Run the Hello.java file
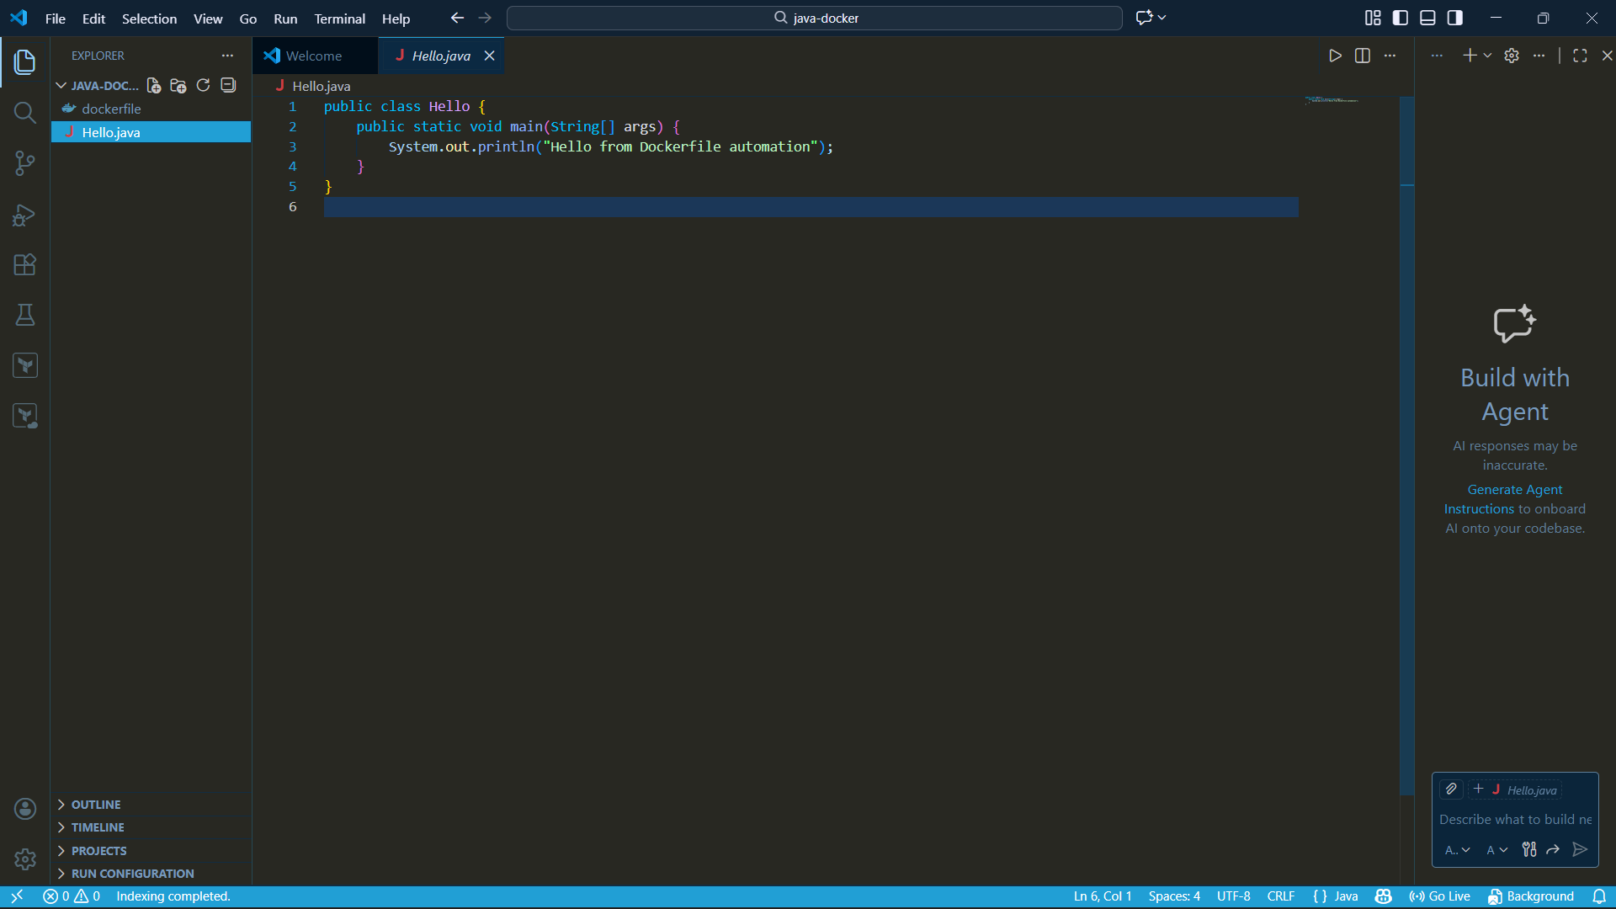Screen dimensions: 1616x909 1335,56
